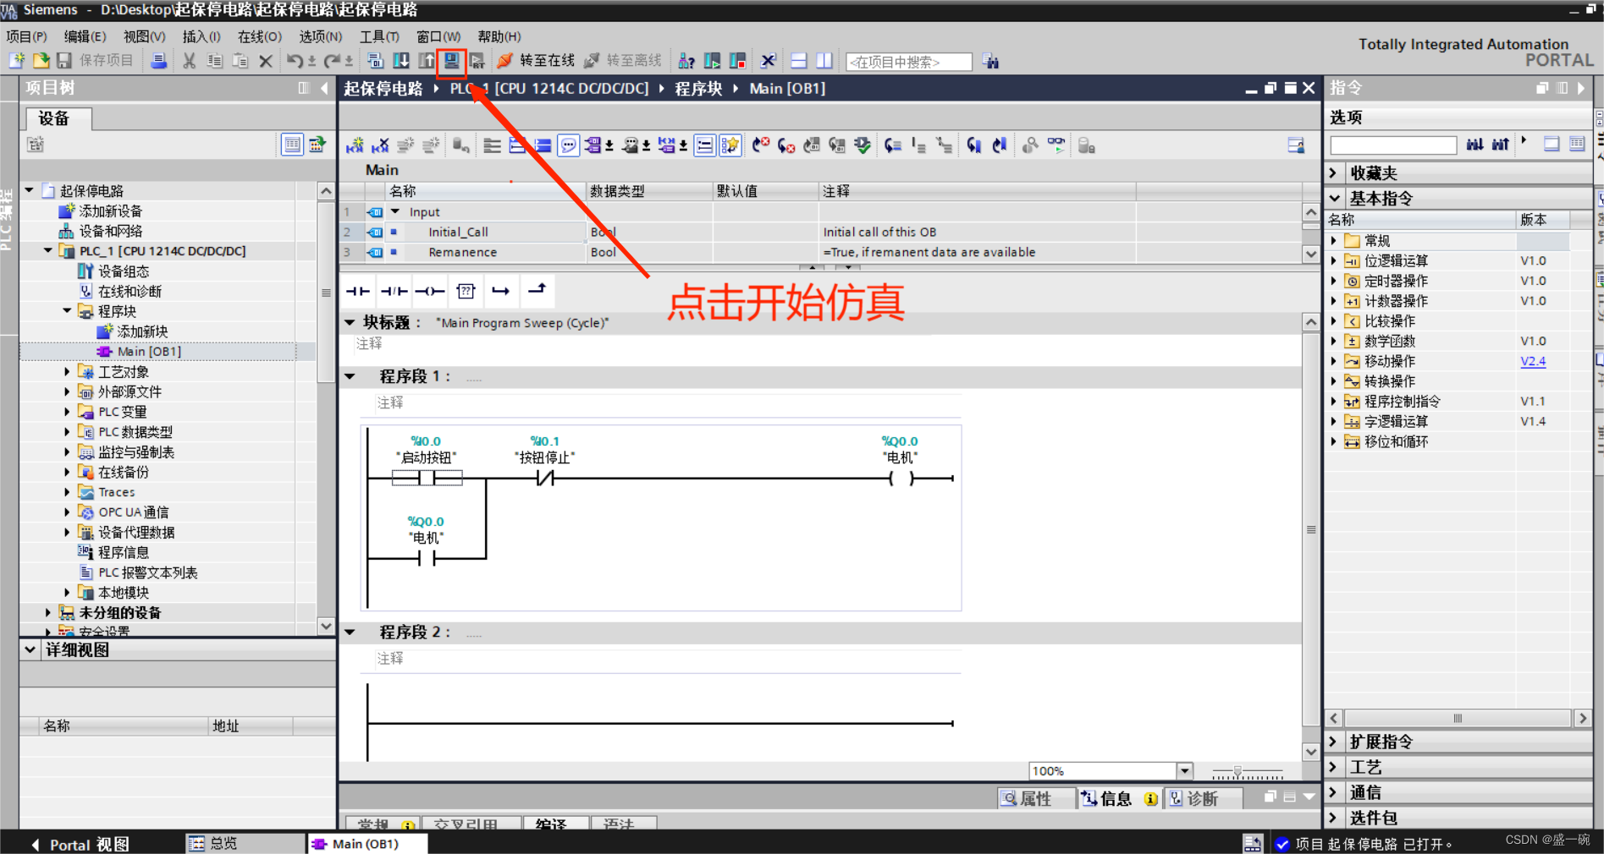1604x854 pixels.
Task: Click the New project icon
Action: click(x=17, y=61)
